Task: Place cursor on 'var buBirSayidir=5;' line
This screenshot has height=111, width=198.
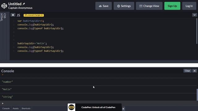Action: click(31, 21)
